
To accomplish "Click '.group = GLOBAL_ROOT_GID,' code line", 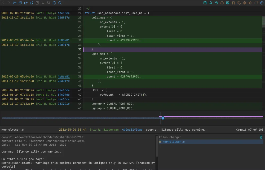I will tap(113, 108).
